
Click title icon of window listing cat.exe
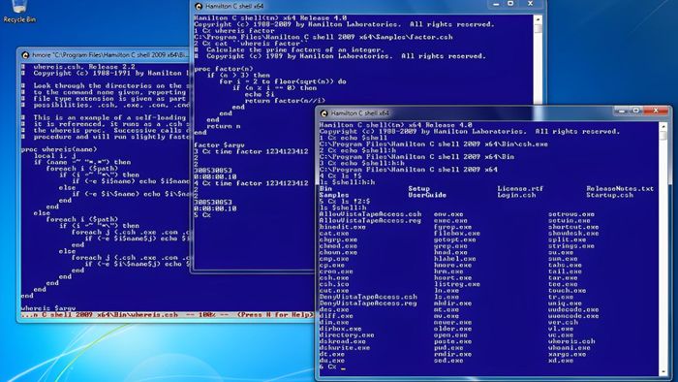[324, 113]
